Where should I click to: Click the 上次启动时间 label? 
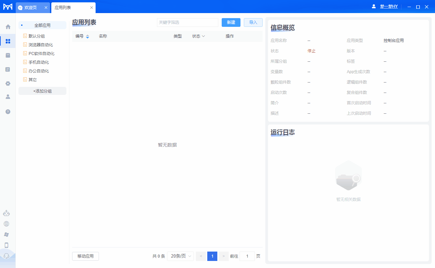pos(359,113)
